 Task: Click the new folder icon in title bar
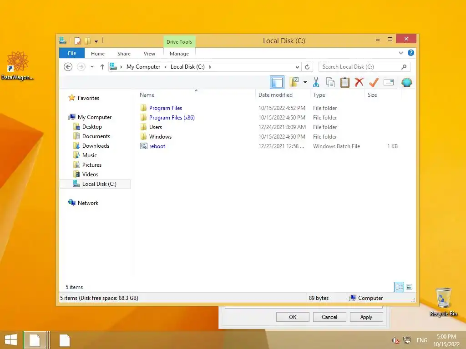(x=87, y=41)
